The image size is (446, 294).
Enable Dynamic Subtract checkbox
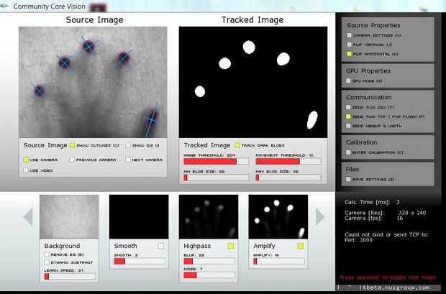click(x=47, y=262)
